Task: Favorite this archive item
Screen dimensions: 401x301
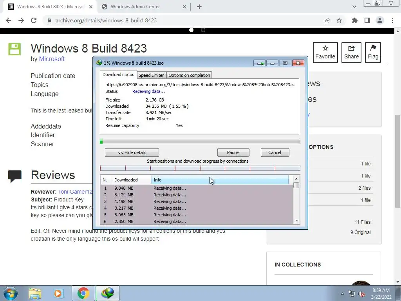Action: pos(325,53)
